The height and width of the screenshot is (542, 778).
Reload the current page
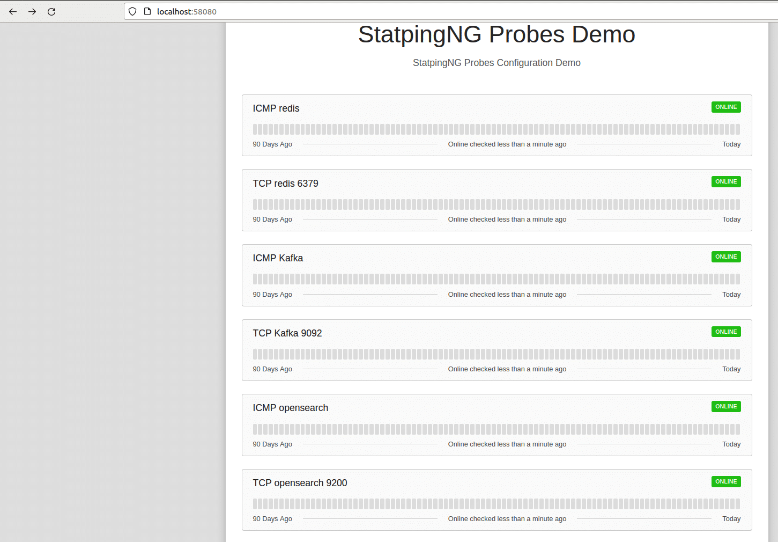pos(51,11)
